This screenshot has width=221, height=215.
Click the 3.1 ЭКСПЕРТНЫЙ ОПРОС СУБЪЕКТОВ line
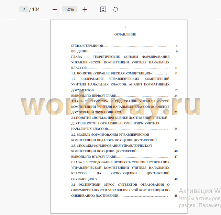[x=120, y=185]
